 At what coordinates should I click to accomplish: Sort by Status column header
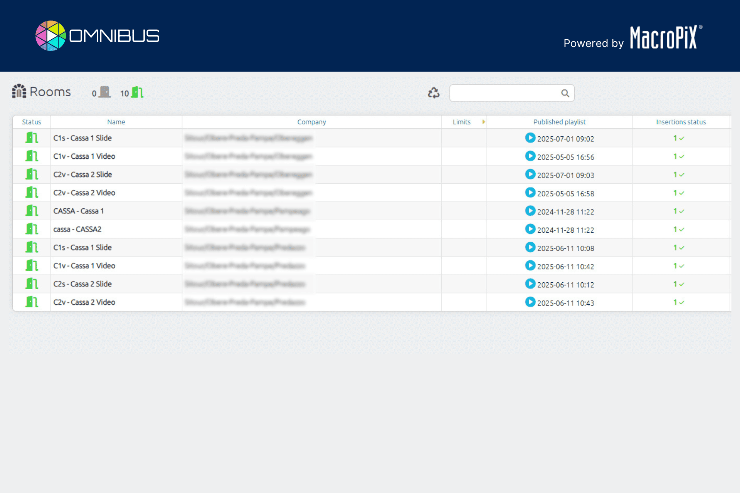(32, 122)
